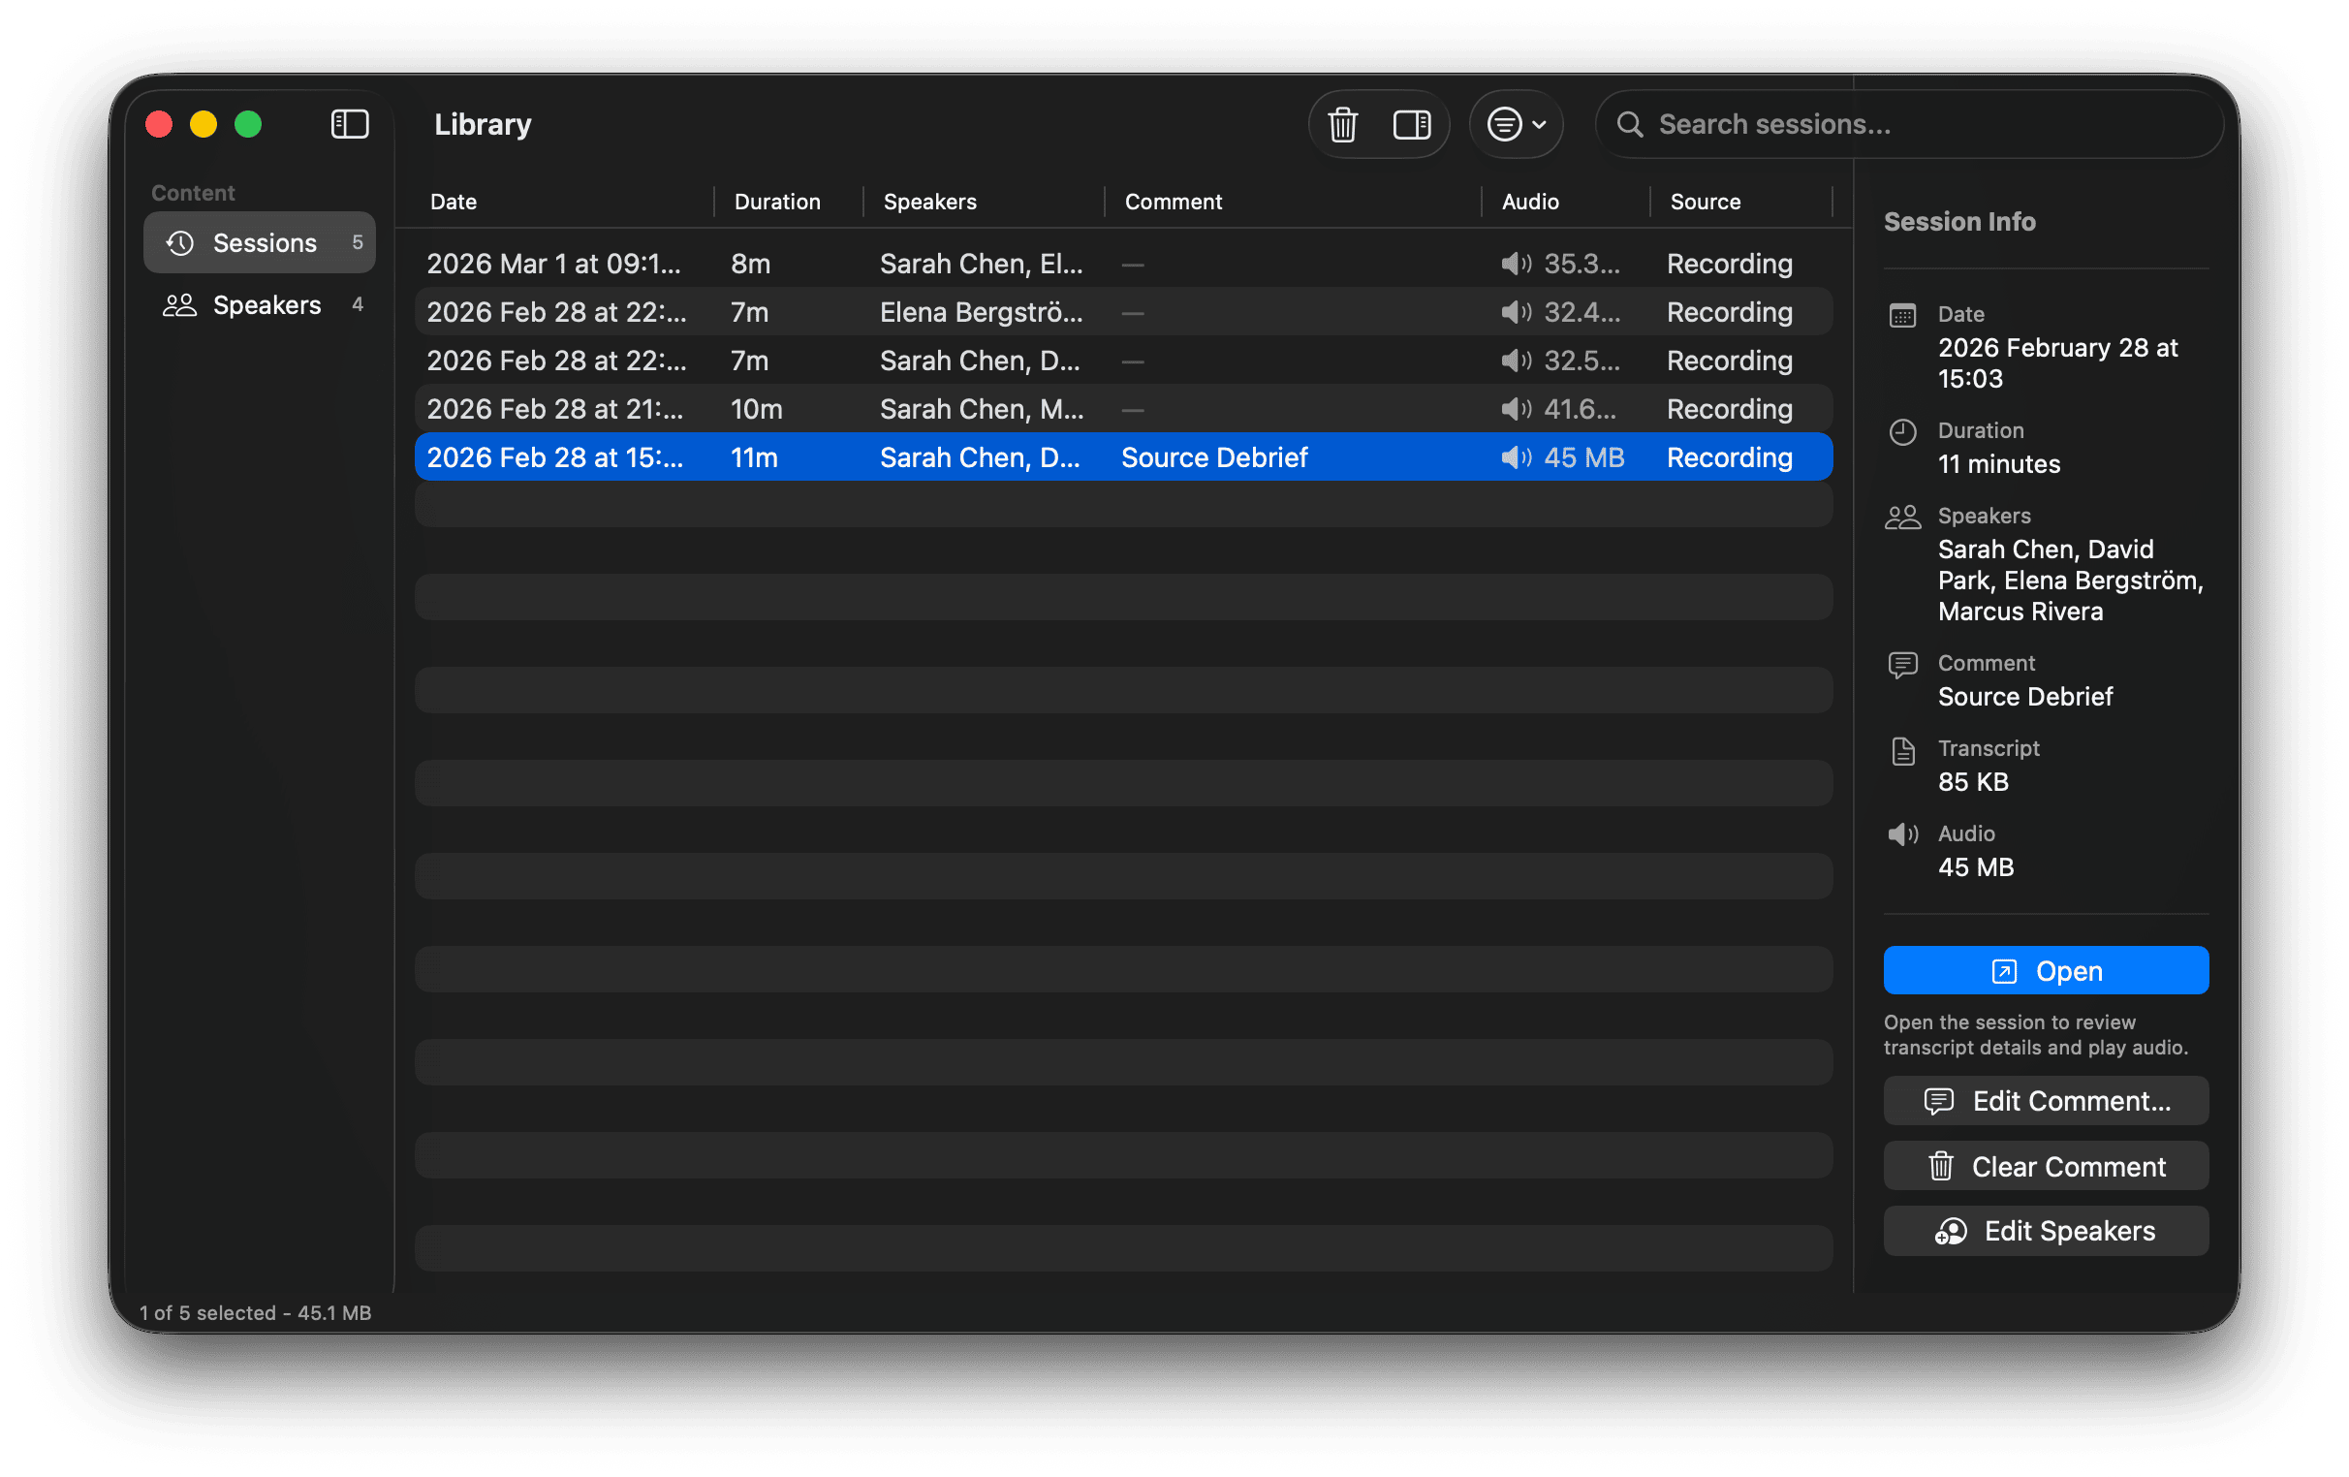2349x1477 pixels.
Task: Click the Speakers people icon in sidebar
Action: point(178,304)
